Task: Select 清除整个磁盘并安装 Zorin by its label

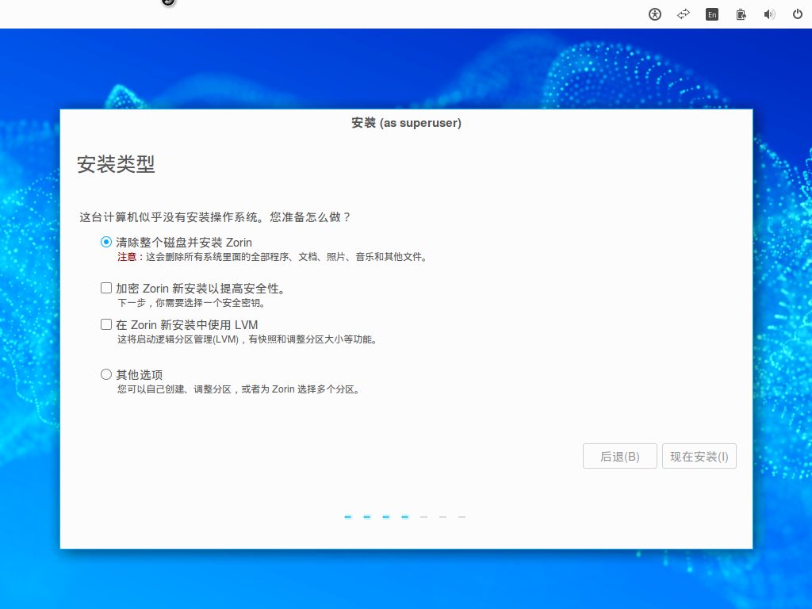Action: [x=183, y=242]
